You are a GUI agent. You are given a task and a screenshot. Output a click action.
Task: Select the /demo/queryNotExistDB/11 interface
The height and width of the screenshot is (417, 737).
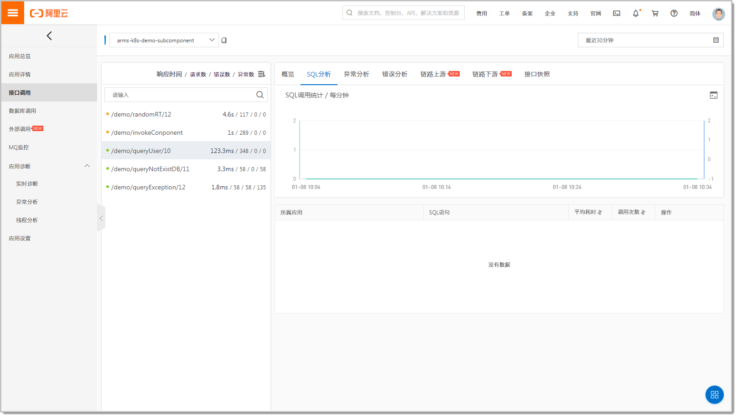coord(186,169)
